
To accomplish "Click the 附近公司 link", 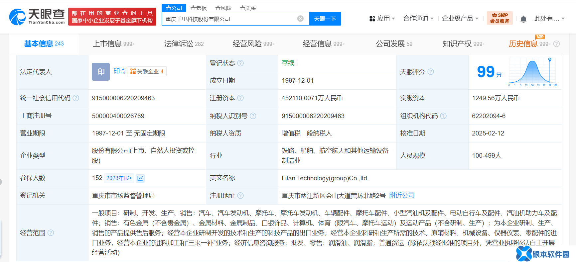I will (402, 196).
